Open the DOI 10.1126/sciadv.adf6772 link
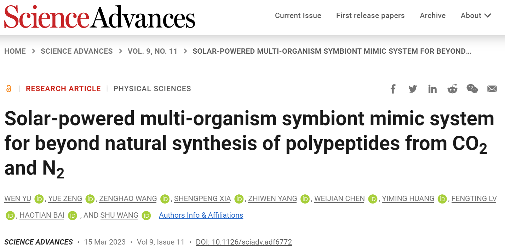 [244, 242]
